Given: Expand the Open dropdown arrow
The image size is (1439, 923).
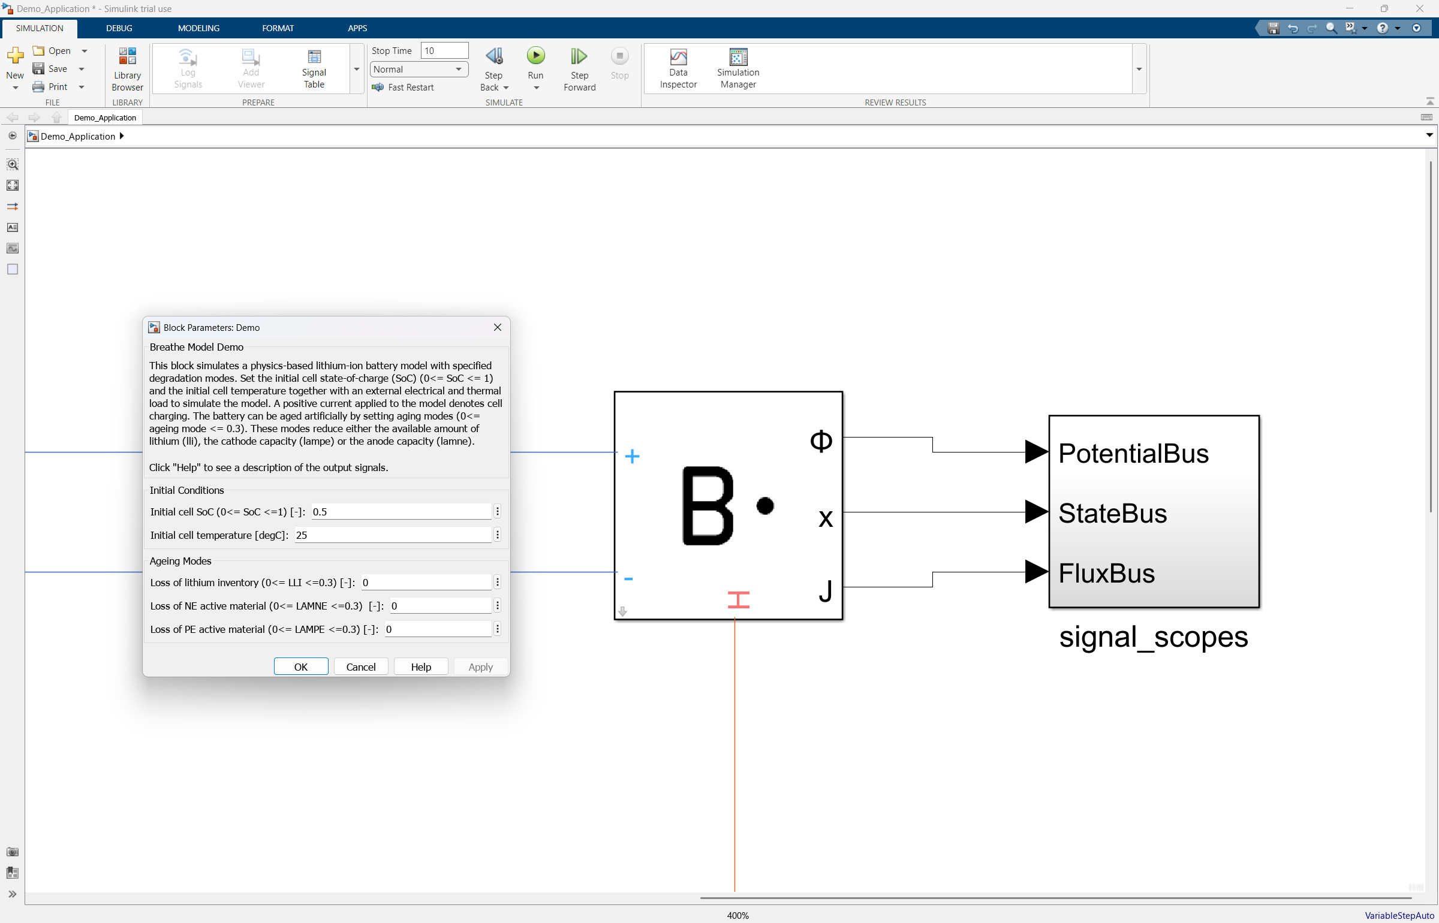Looking at the screenshot, I should 85,51.
